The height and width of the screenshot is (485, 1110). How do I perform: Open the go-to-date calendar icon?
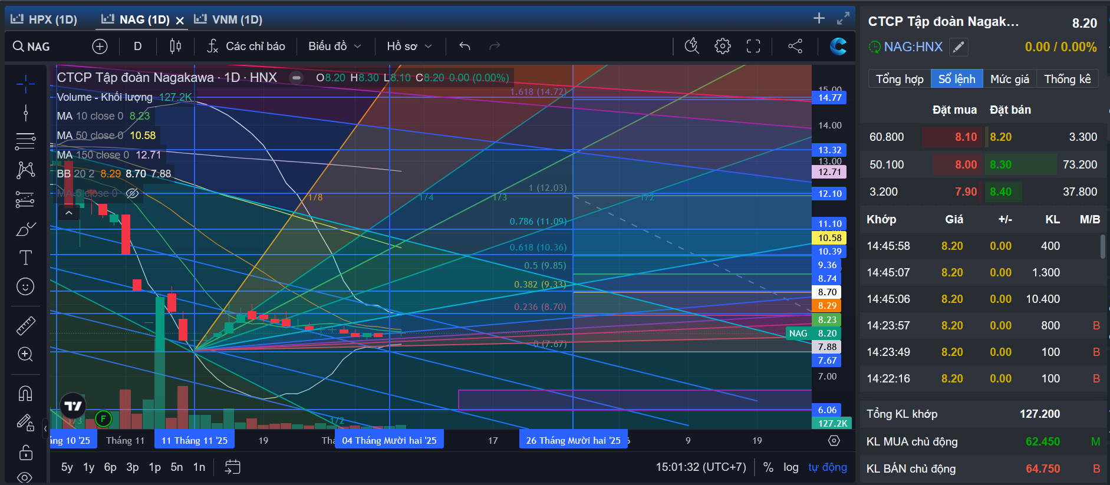tap(233, 467)
